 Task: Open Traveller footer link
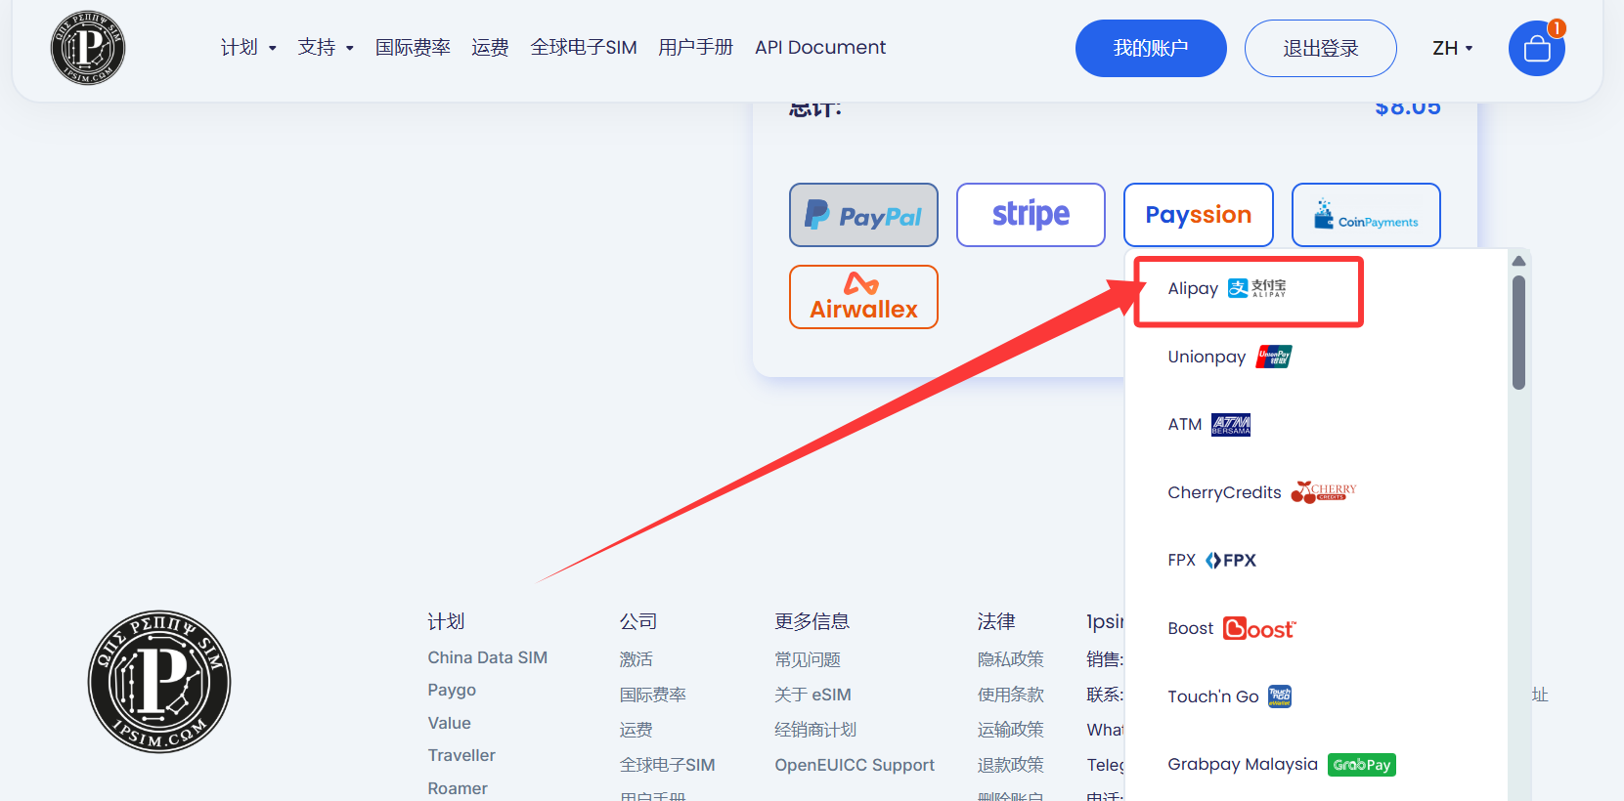pos(461,755)
